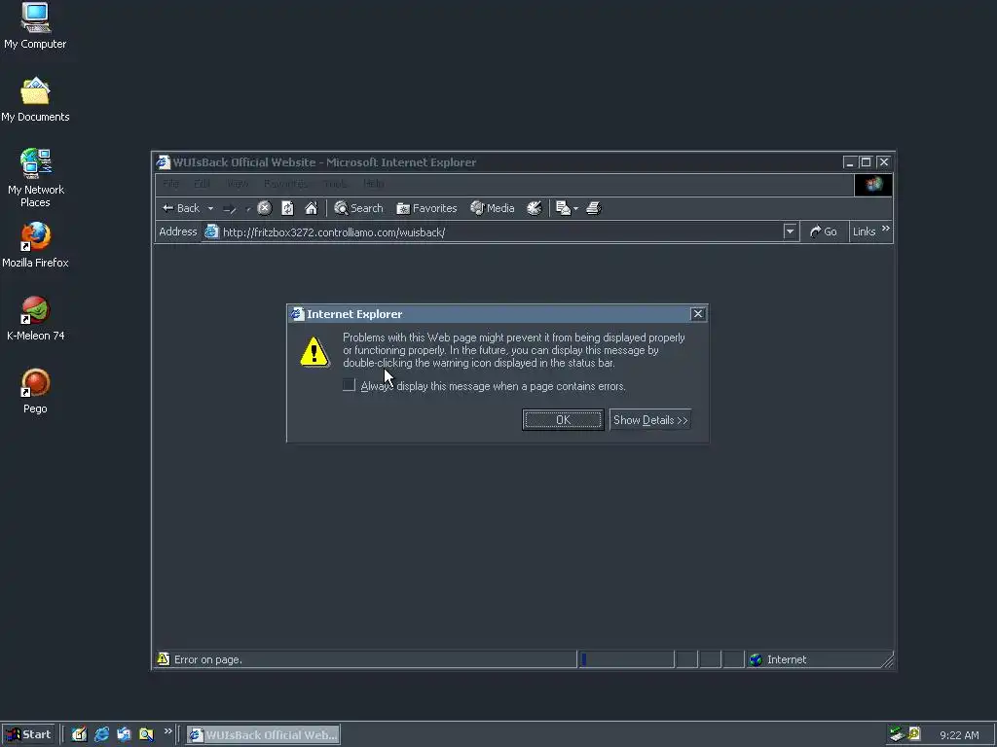
Task: Click Outlook Express Quick Launch icon
Action: pyautogui.click(x=124, y=734)
